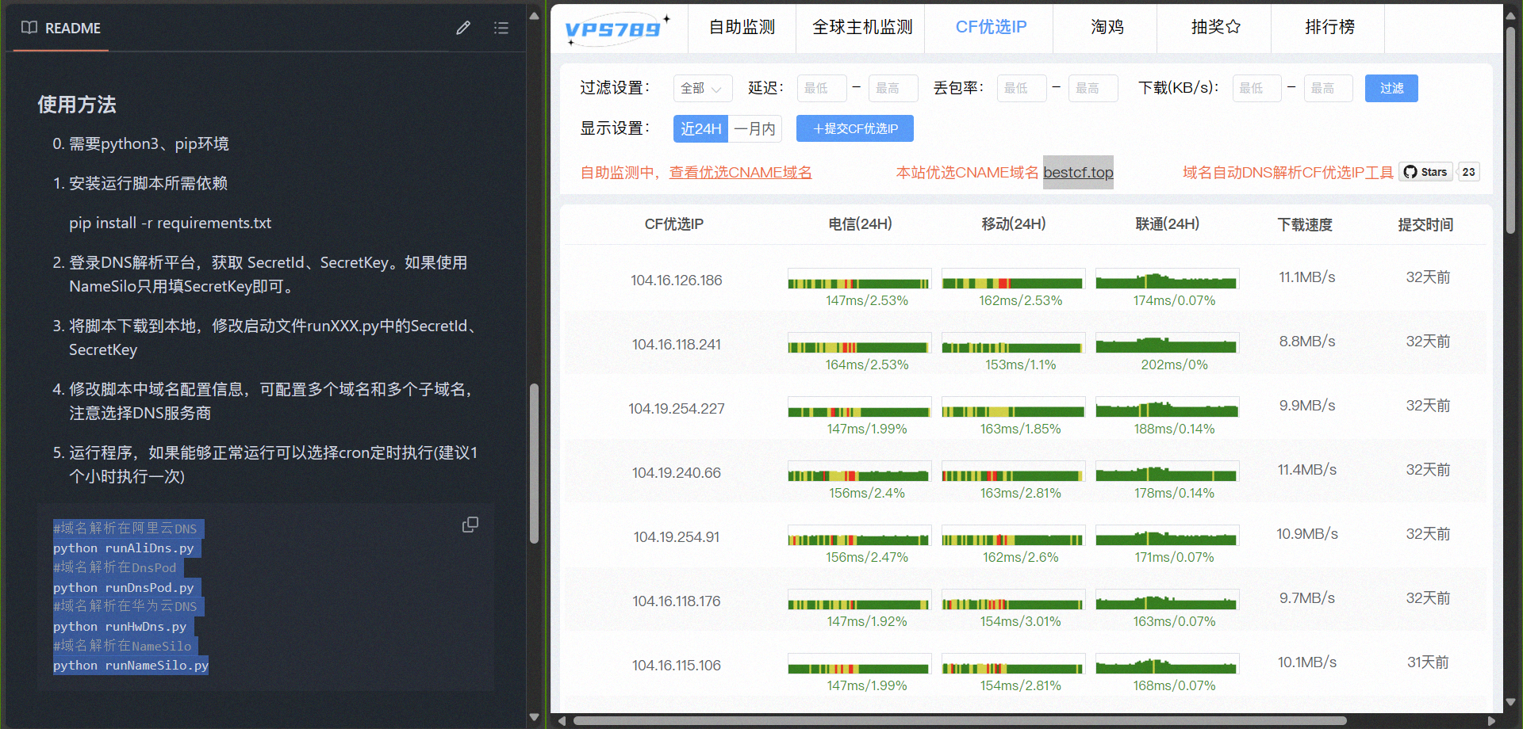Click the 电信 latency chart for 104.16.126.186
Viewport: 1523px width, 729px height.
click(859, 280)
